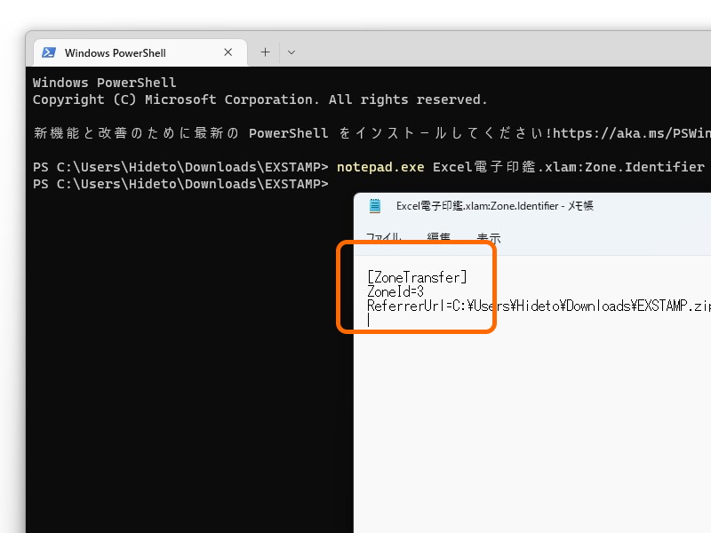711x533 pixels.
Task: Open the terminal tab dropdown chevron
Action: click(292, 52)
